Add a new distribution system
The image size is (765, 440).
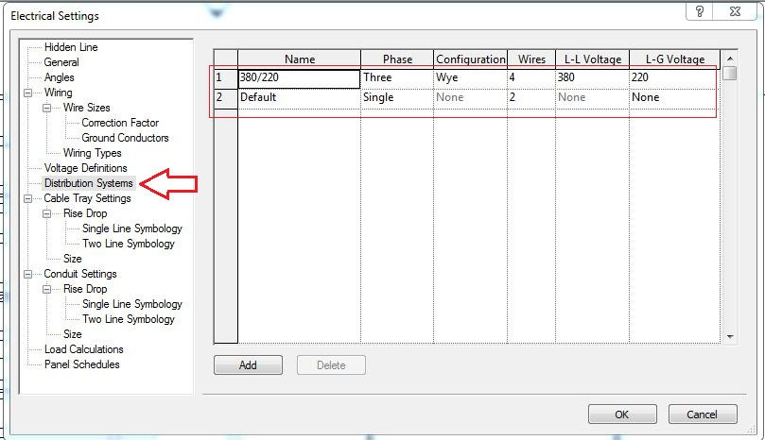tap(248, 365)
